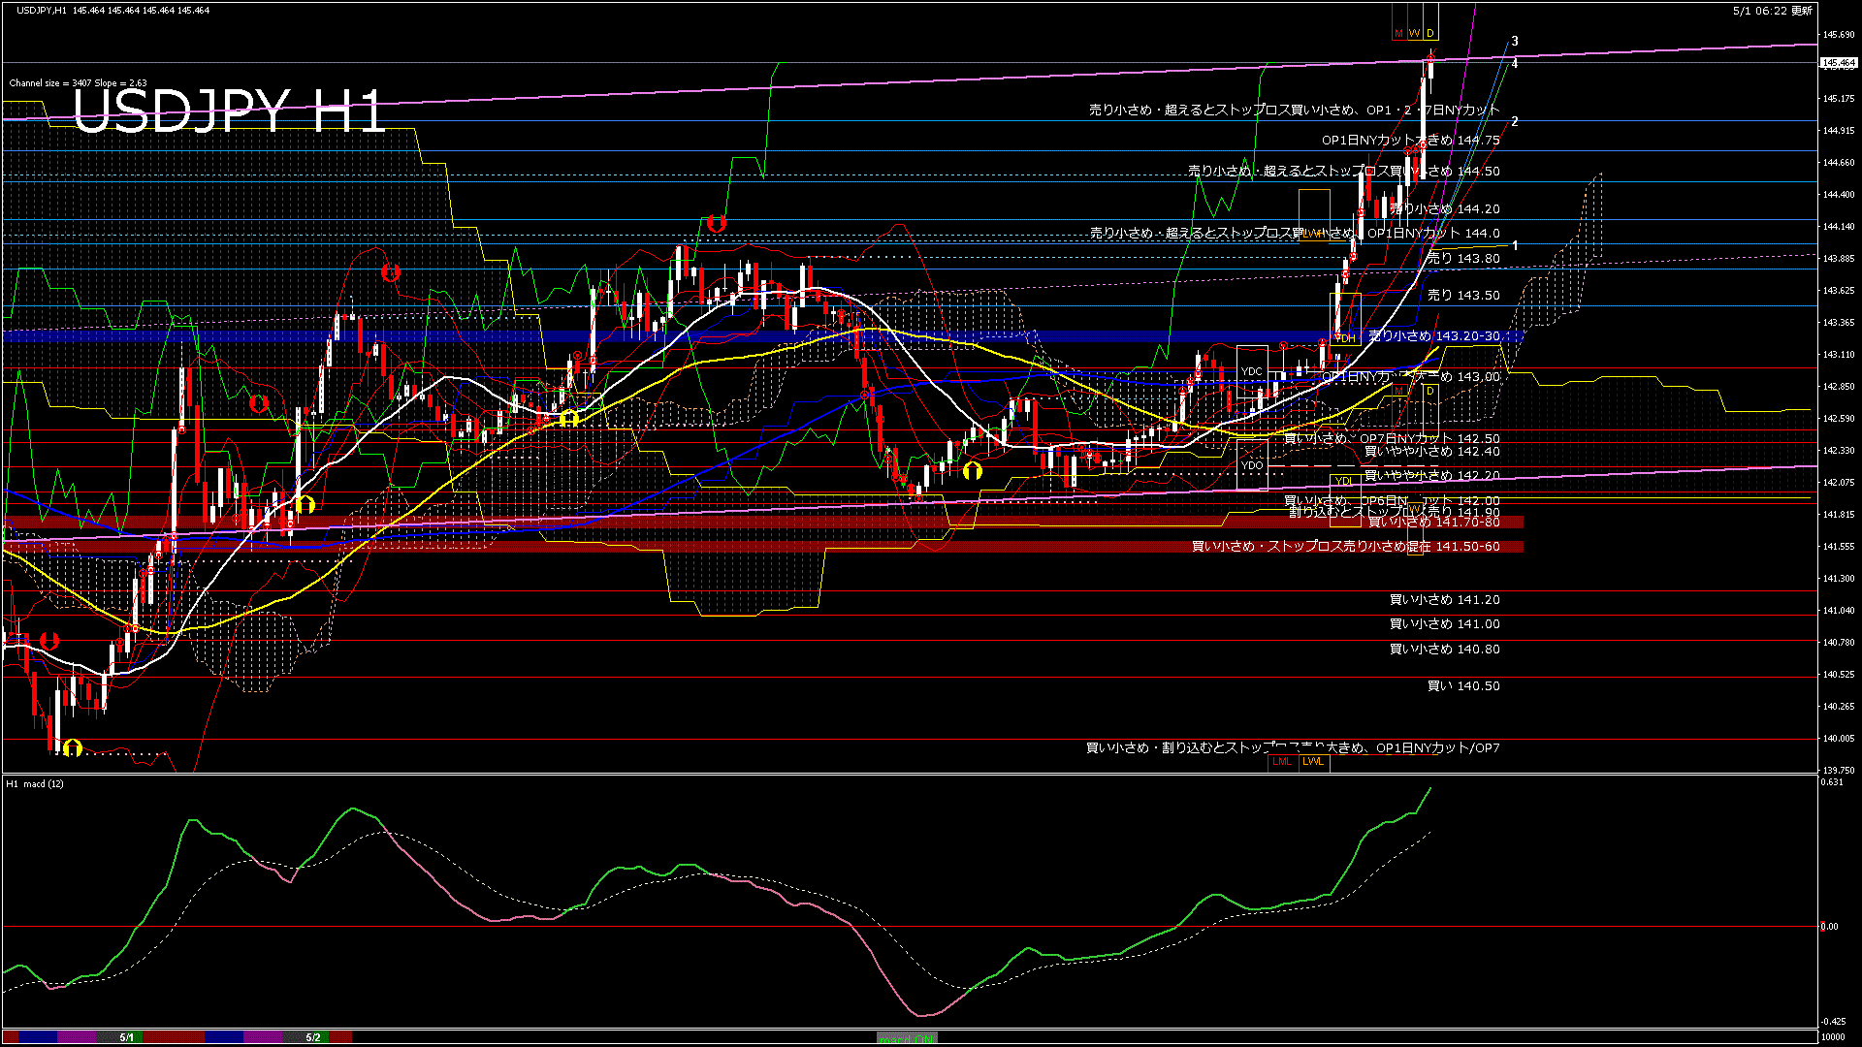Click the 5/1 date marker on timeline

pos(127,1037)
